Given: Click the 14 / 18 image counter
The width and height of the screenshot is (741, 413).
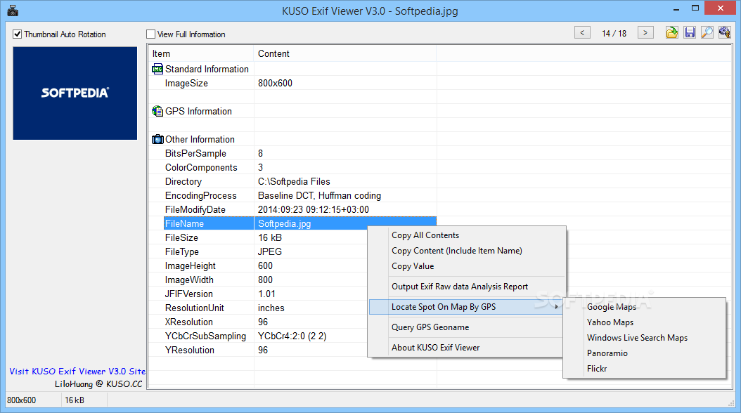Looking at the screenshot, I should pyautogui.click(x=614, y=34).
